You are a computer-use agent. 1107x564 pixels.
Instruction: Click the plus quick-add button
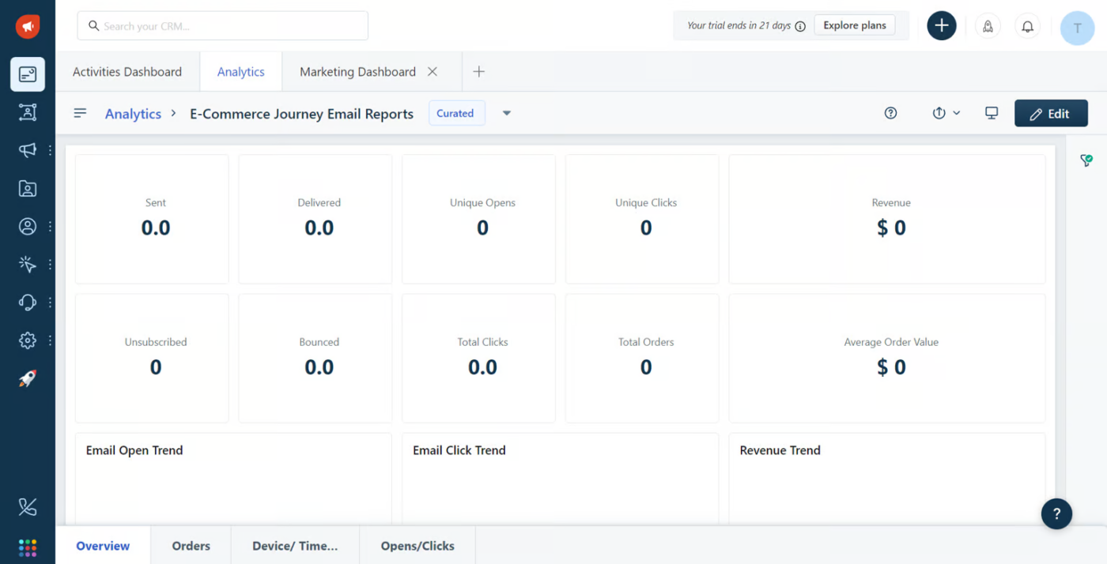tap(941, 26)
